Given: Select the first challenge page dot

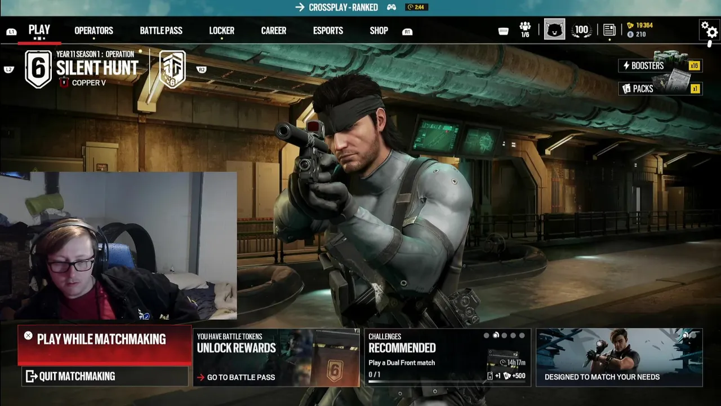Looking at the screenshot, I should pyautogui.click(x=487, y=336).
